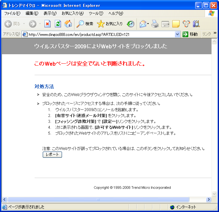
Task: Open the ヘルプ(H) menu
Action: tap(116, 13)
